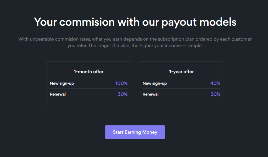Screen dimensions: 268x157
Task: Click the 1-year offer card title
Action: tap(181, 71)
